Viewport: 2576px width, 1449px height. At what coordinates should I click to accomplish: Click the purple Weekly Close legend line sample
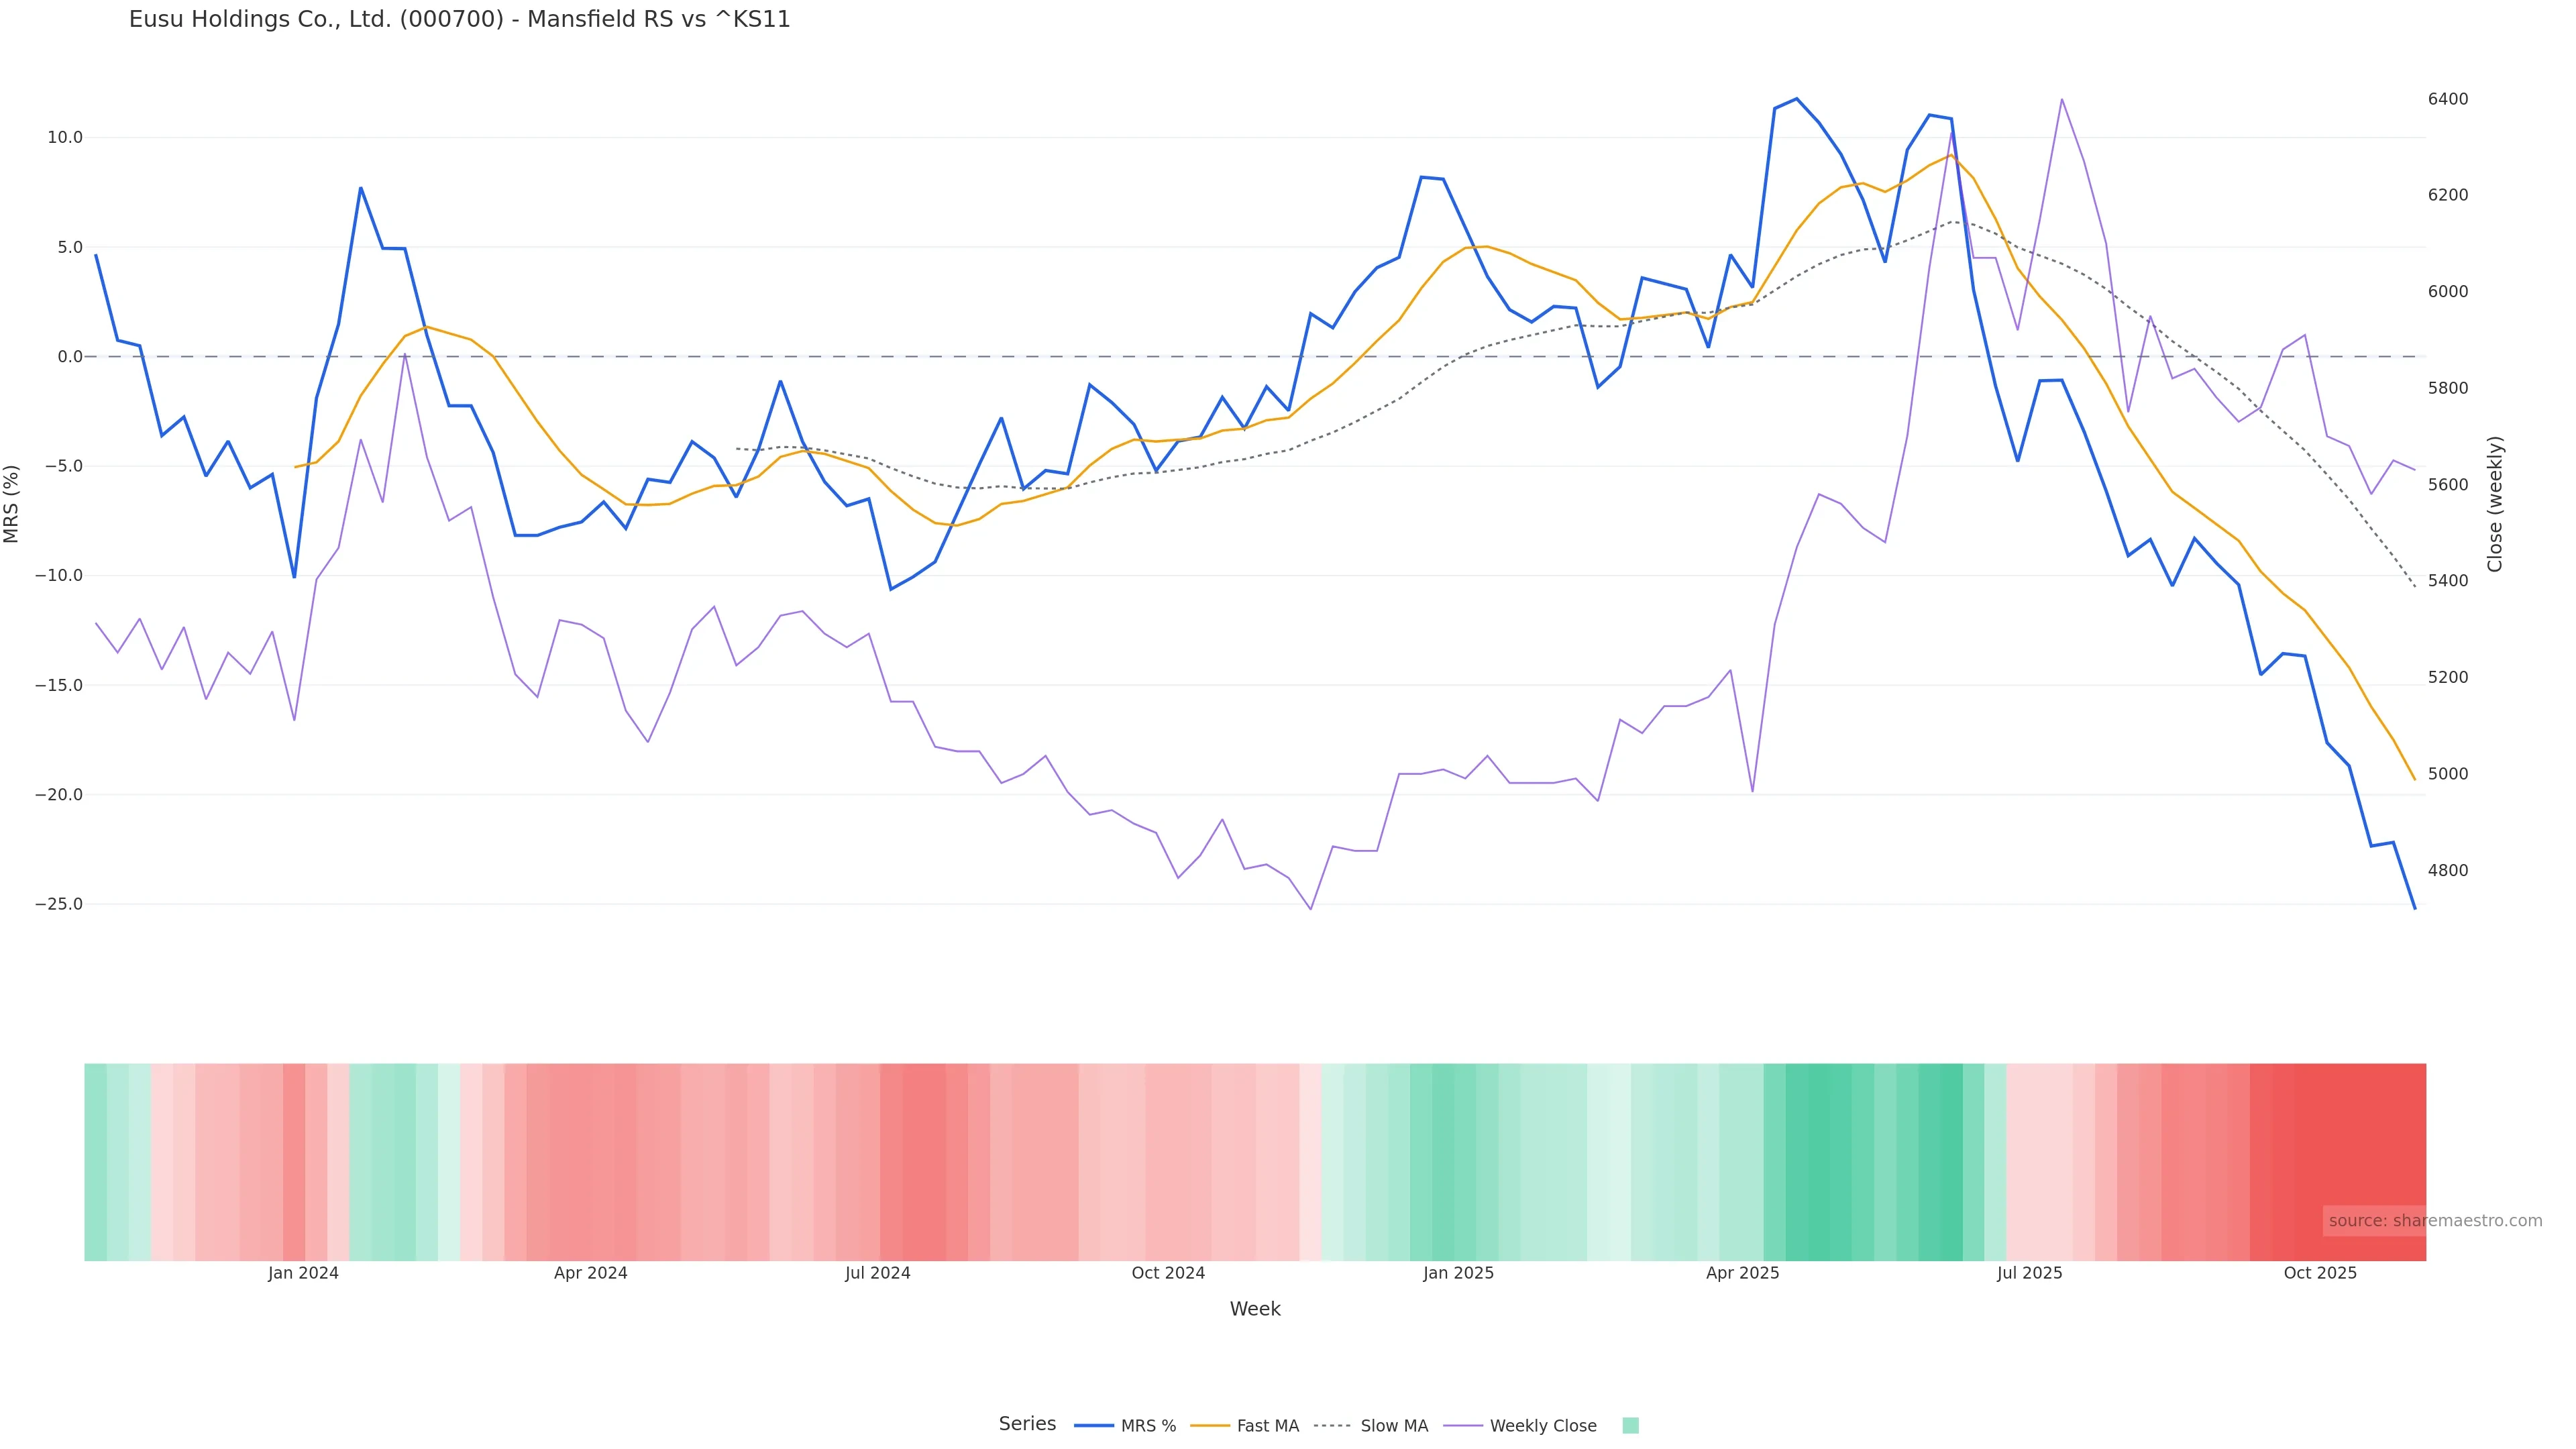1463,1426
